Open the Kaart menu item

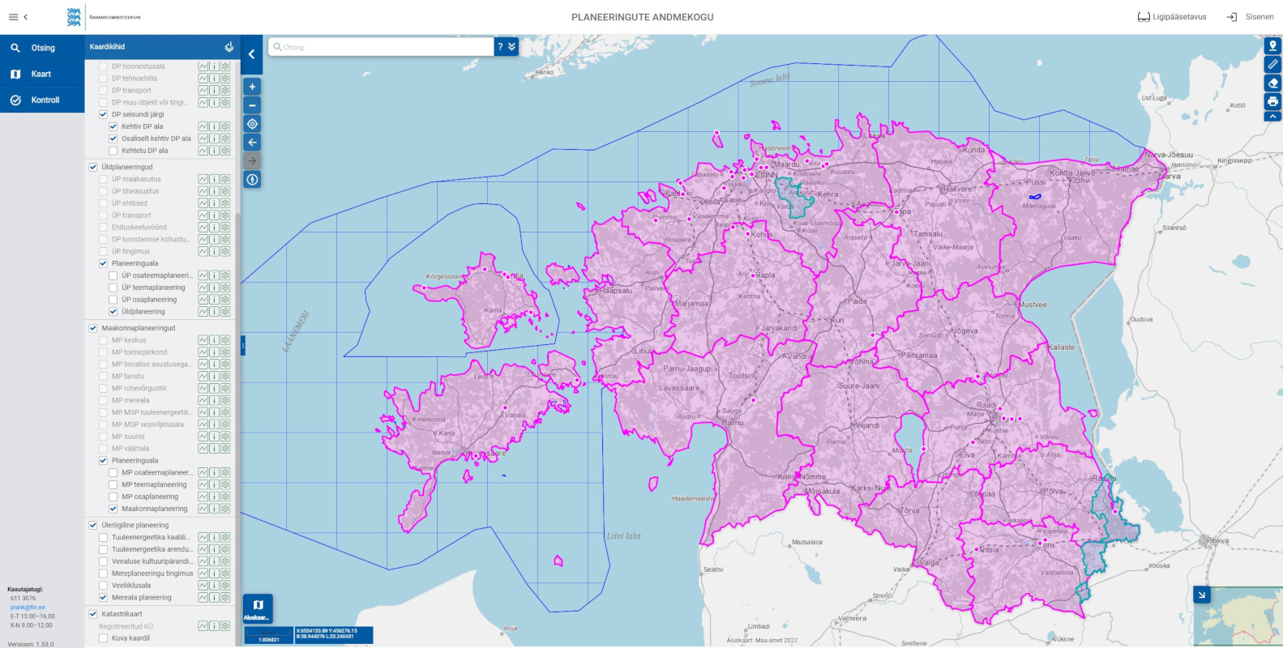tap(41, 74)
